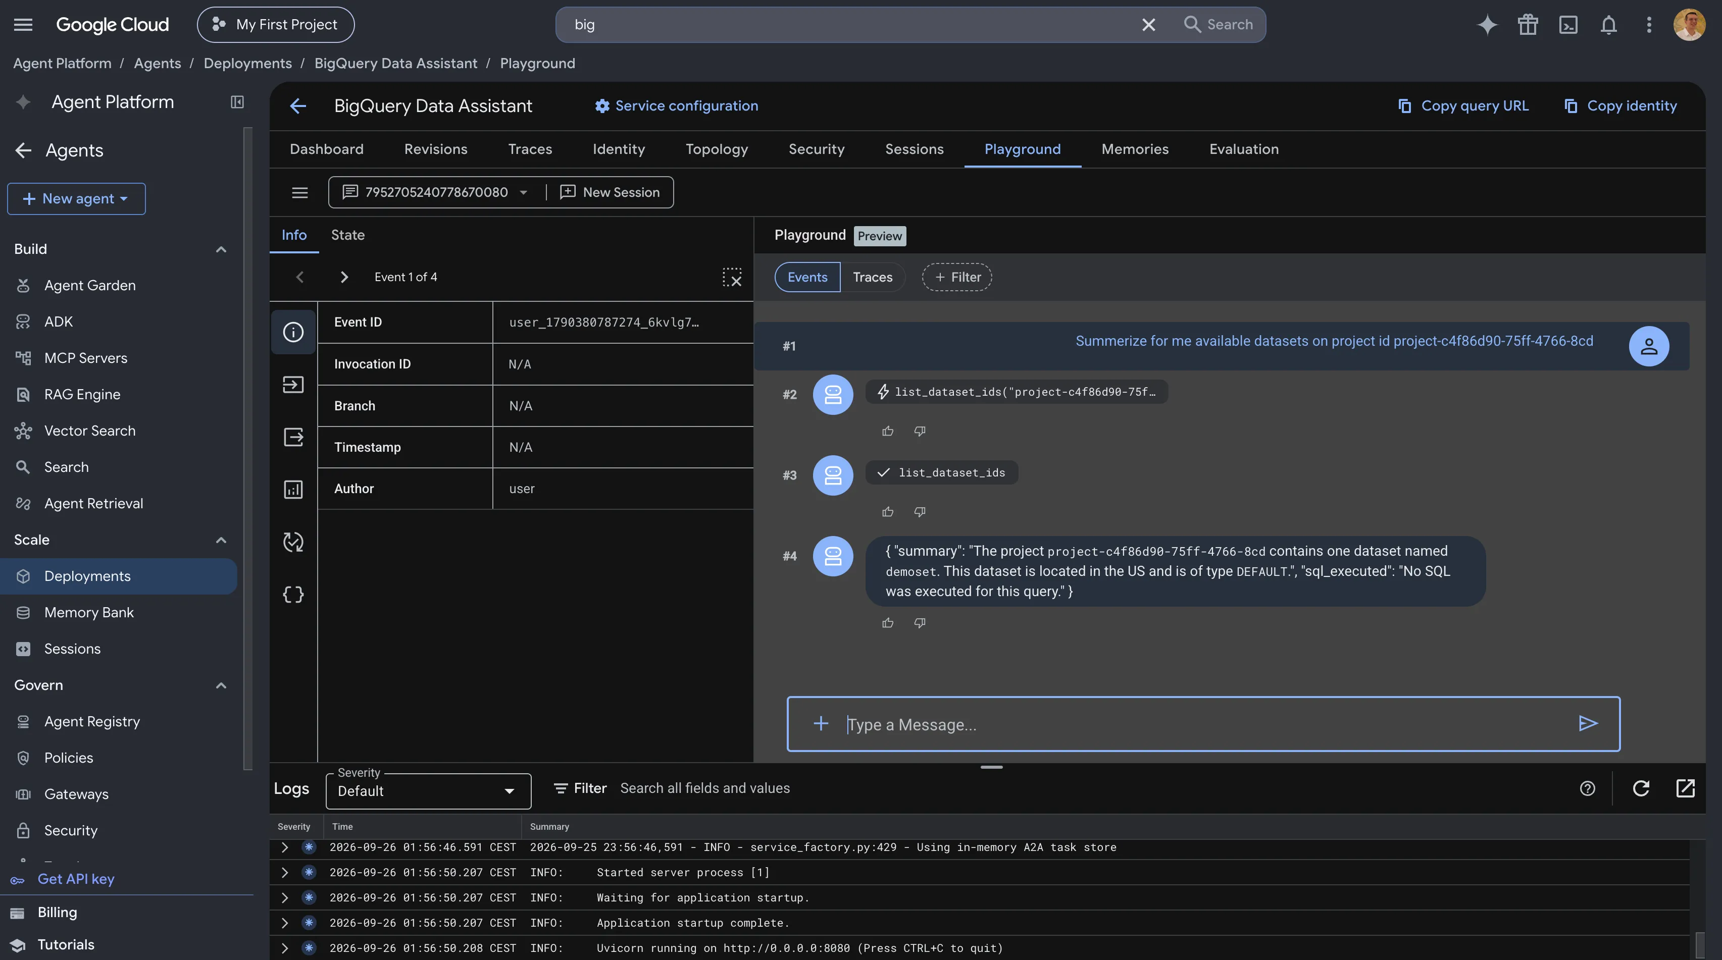Image resolution: width=1722 pixels, height=960 pixels.
Task: Expand the first log row at 01:56:46.591
Action: 285,847
